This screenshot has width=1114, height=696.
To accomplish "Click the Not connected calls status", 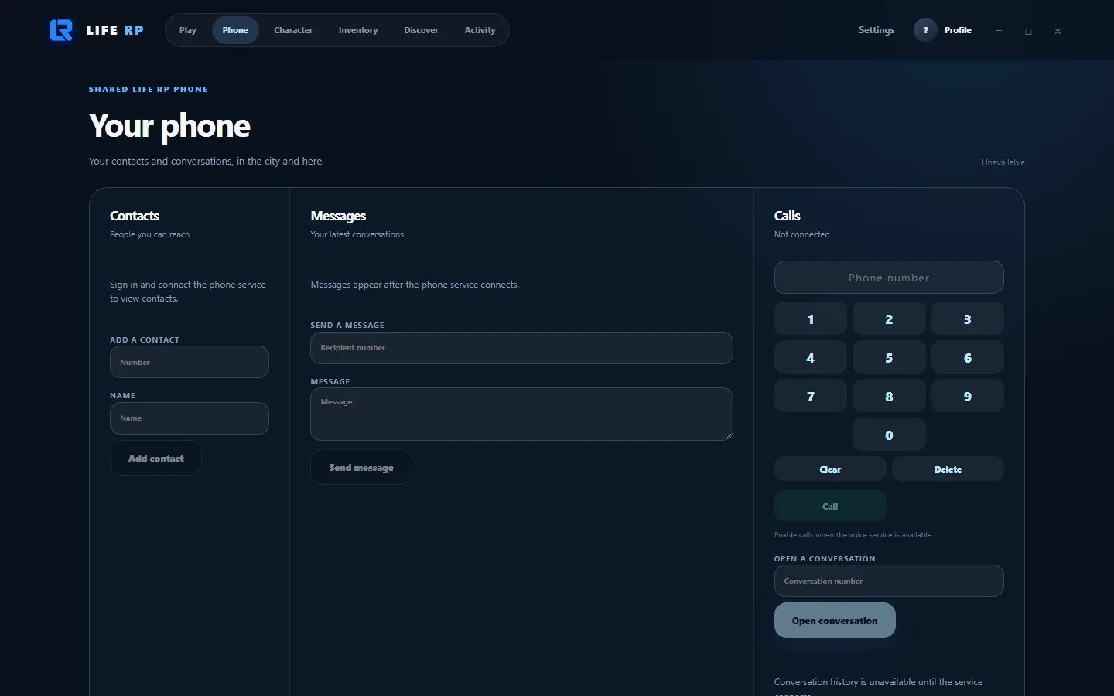I will 801,234.
